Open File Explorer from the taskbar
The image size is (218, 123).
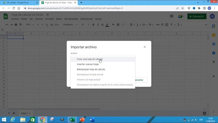[23, 120]
